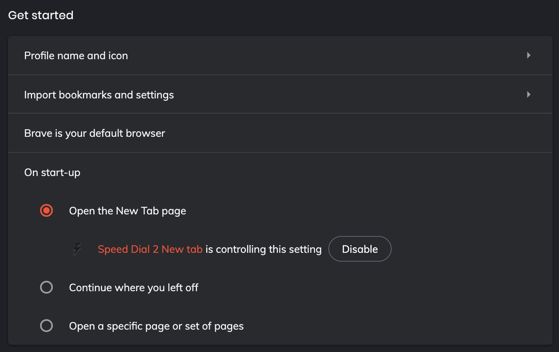
Task: Click the Get started page heading
Action: click(x=41, y=15)
